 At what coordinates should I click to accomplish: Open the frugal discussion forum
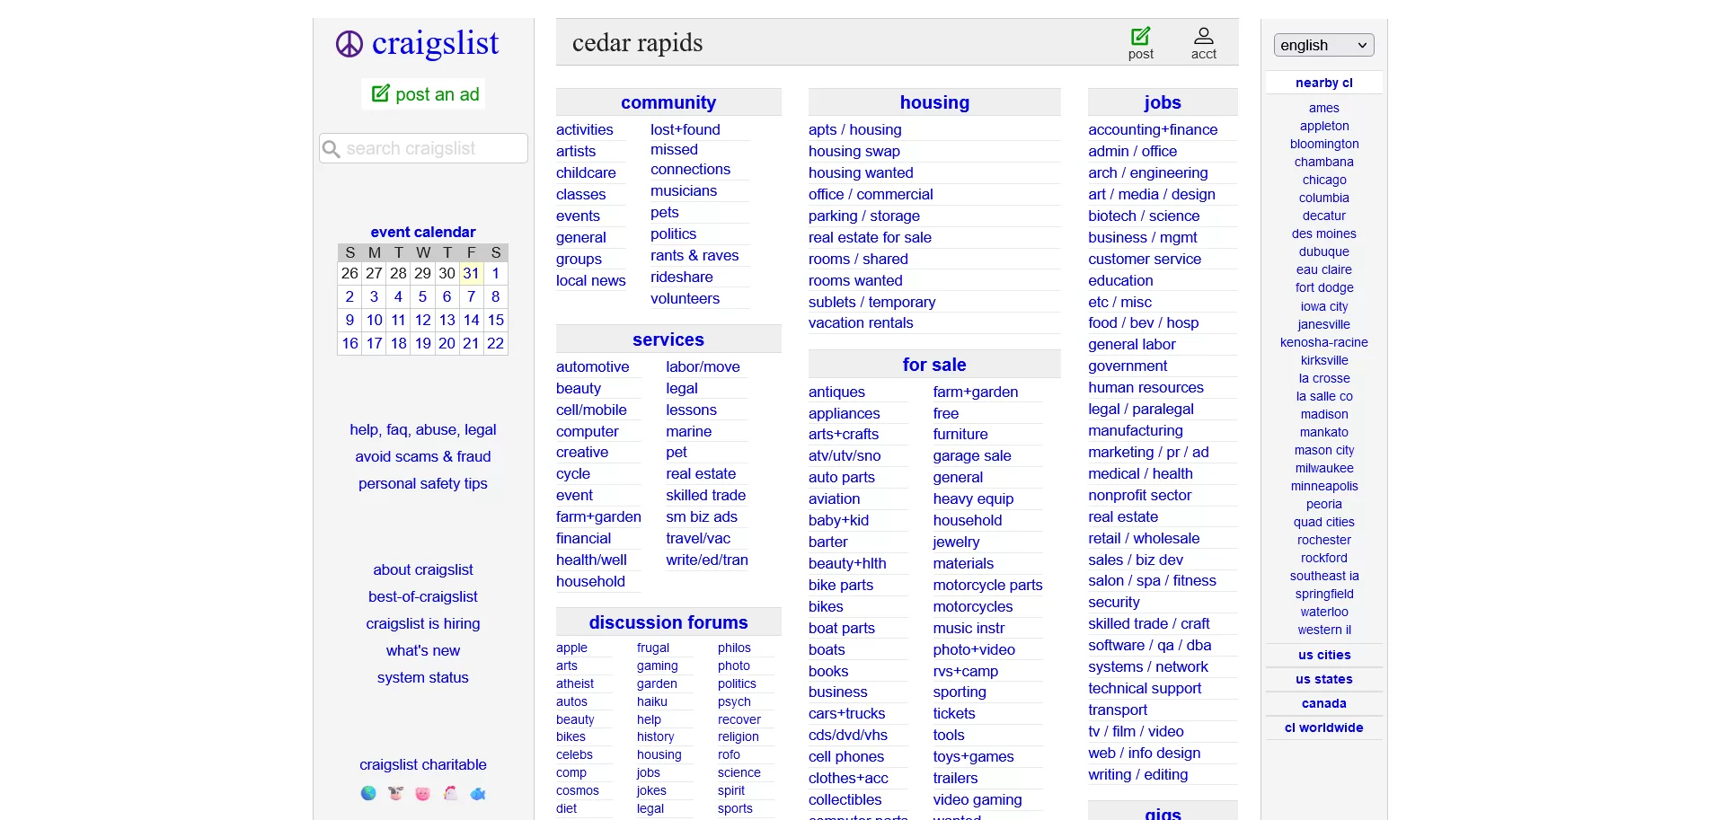click(653, 648)
